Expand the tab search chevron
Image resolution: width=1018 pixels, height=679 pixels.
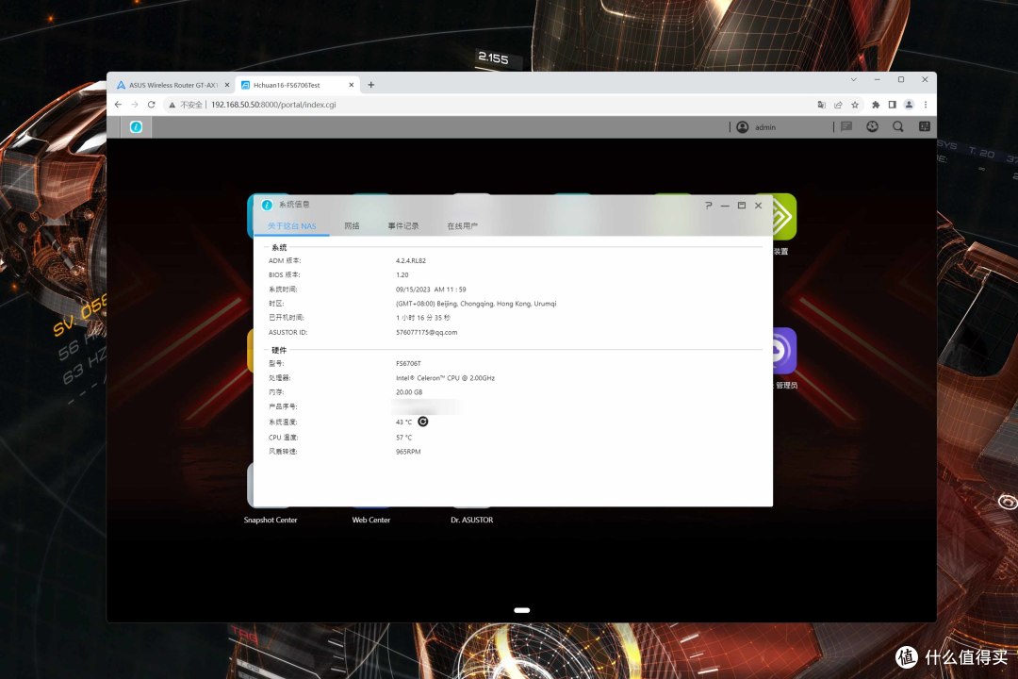pos(853,79)
